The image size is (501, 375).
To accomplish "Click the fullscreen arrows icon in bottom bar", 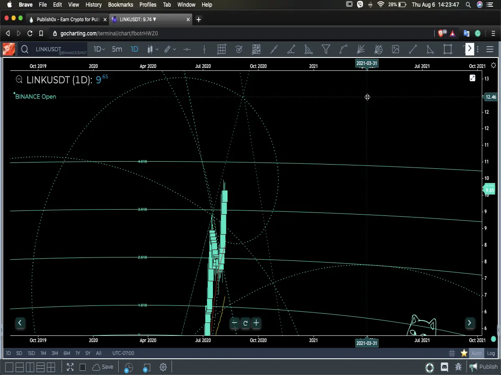I will tap(70, 367).
